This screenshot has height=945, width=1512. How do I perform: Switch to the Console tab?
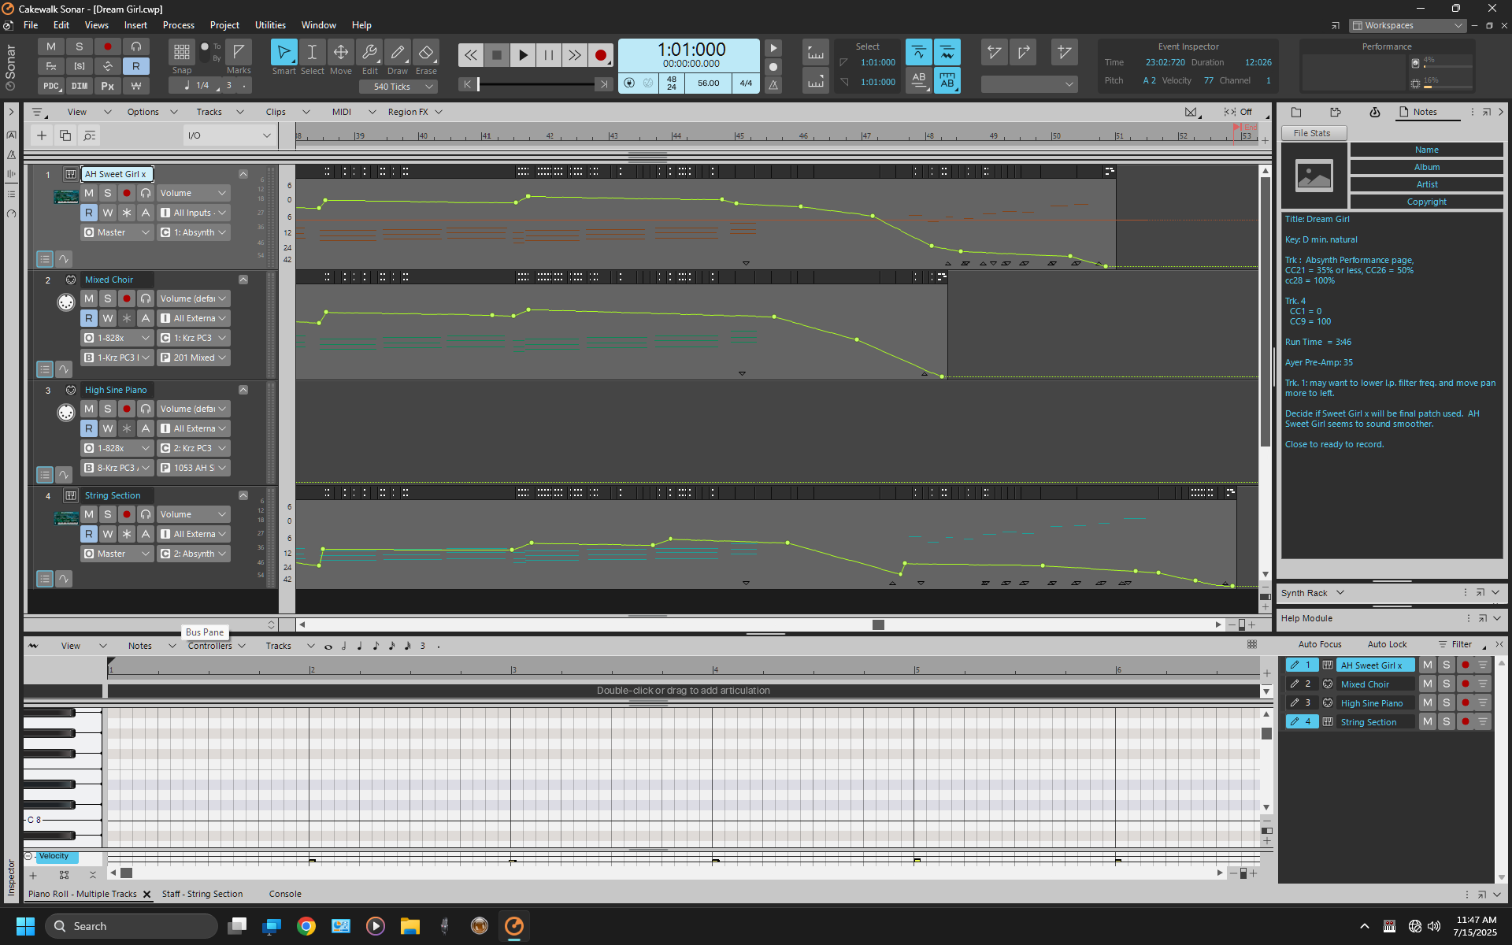[285, 894]
